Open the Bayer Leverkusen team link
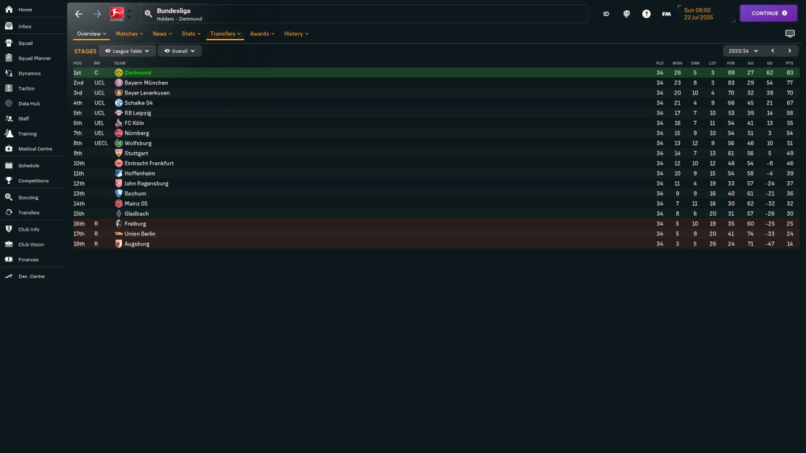 (147, 93)
